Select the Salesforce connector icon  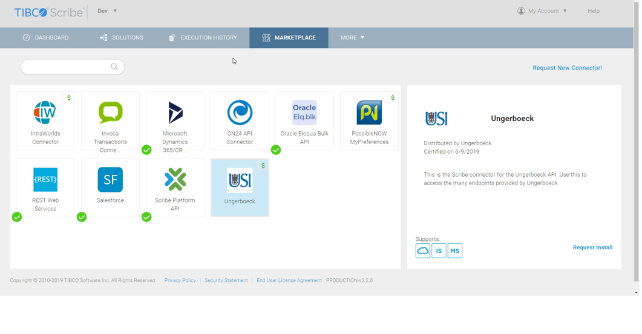tap(110, 179)
